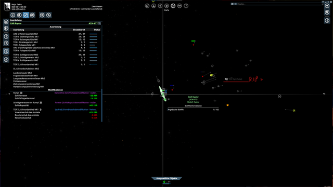
Task: Toggle the second small button left of search
Action: tap(236, 4)
